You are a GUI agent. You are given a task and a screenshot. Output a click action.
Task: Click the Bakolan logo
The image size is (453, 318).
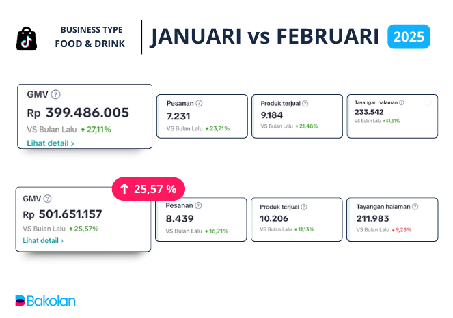point(45,300)
